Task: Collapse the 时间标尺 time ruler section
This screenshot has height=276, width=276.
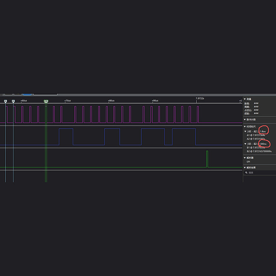Action: pos(245,127)
